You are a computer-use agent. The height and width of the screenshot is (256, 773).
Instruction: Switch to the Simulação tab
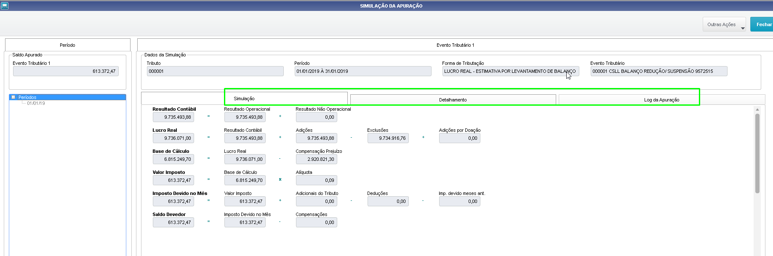244,99
